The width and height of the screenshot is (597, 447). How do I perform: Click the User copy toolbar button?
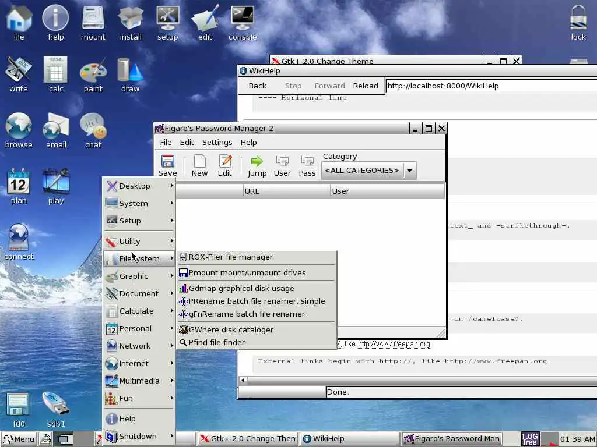pyautogui.click(x=282, y=166)
